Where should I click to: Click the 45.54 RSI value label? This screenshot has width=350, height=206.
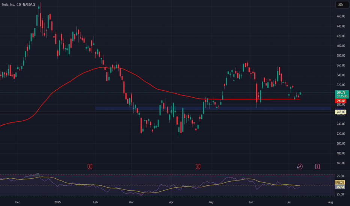(340, 187)
